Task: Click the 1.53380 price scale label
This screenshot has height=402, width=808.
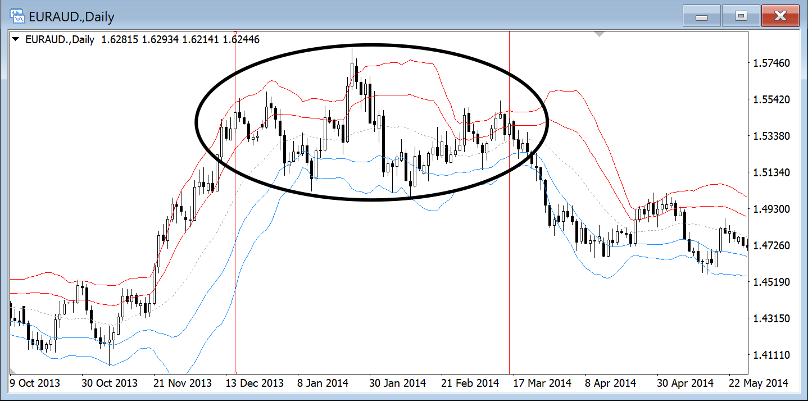Action: tap(771, 136)
